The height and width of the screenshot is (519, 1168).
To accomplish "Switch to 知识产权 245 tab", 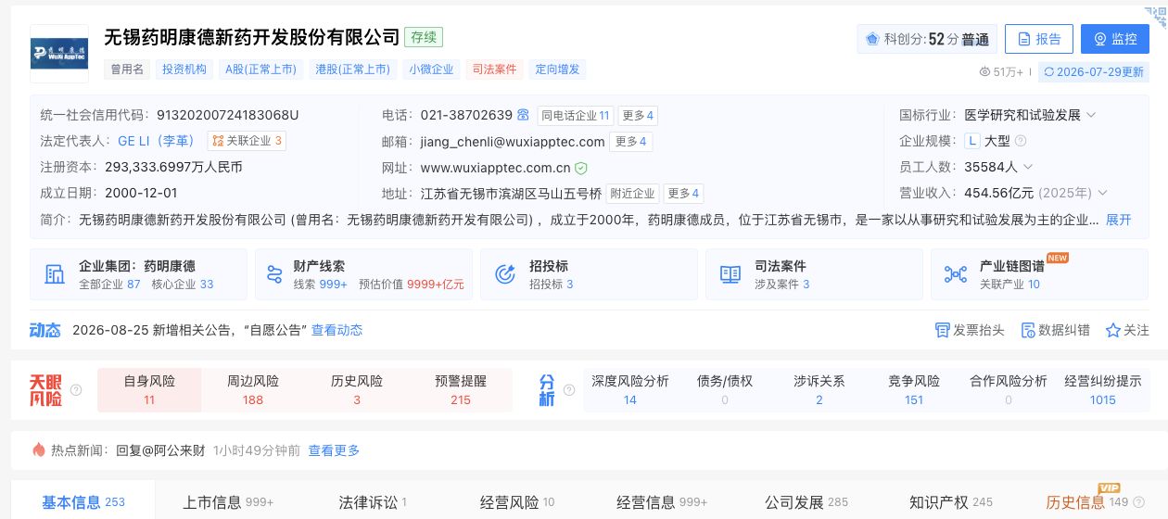I will click(951, 502).
